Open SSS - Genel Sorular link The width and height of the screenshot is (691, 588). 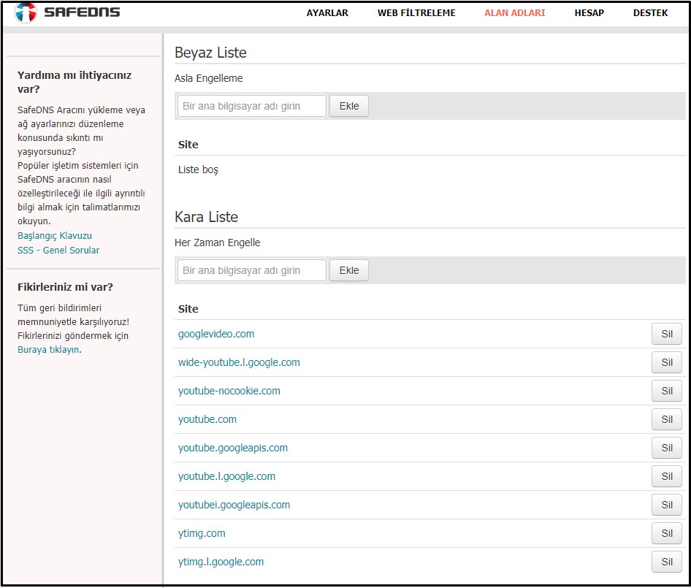tap(58, 251)
